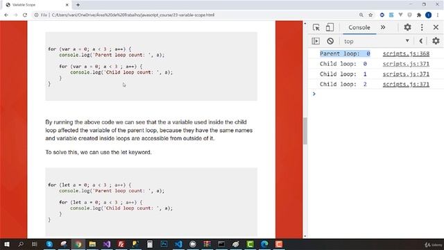Open Windows taskbar search
The width and height of the screenshot is (444, 250).
click(21, 244)
